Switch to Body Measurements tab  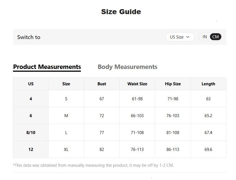tap(127, 67)
